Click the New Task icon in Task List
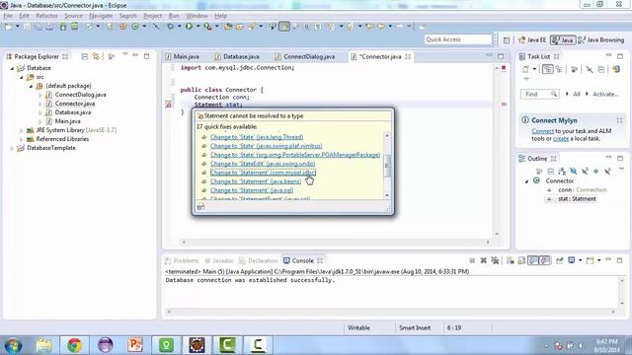The image size is (632, 355). [x=525, y=69]
